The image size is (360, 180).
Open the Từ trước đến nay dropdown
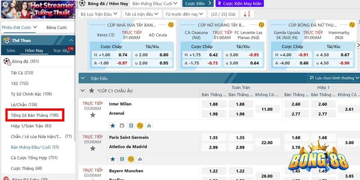tap(184, 14)
